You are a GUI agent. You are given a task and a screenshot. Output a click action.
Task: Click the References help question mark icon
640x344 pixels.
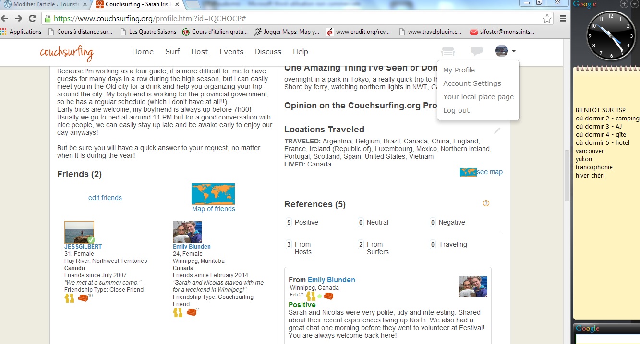coord(486,203)
